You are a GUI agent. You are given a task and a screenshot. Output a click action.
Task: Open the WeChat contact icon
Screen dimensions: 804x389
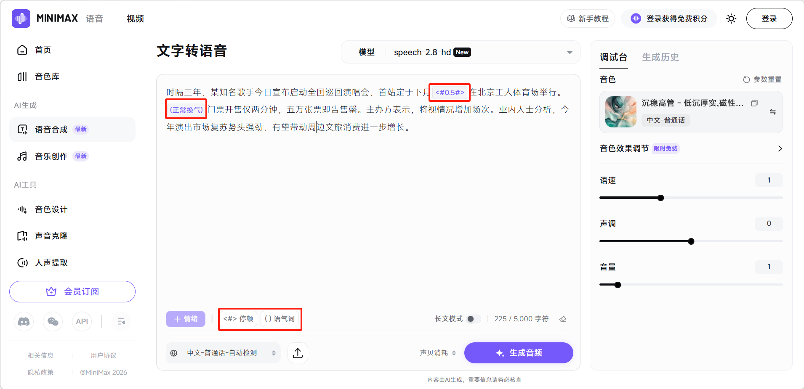point(53,322)
